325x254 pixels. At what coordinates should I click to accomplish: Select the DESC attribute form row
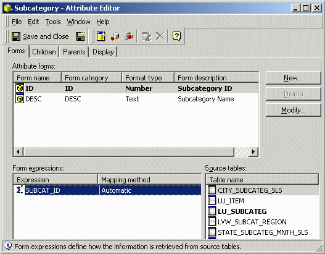[136, 99]
